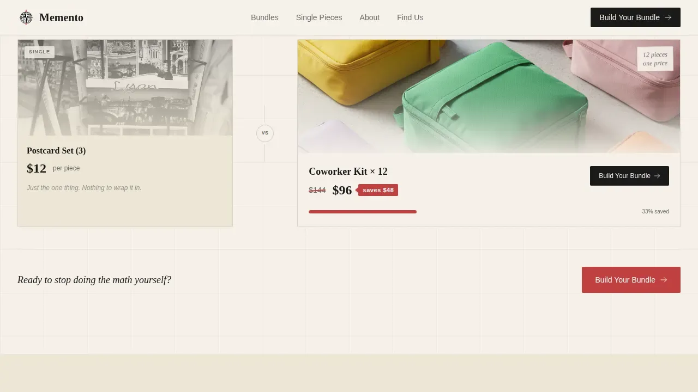Click Build Your Bundle in Coworker Kit card

[629, 176]
